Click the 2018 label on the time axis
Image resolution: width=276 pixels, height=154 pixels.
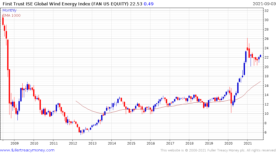point(189,143)
